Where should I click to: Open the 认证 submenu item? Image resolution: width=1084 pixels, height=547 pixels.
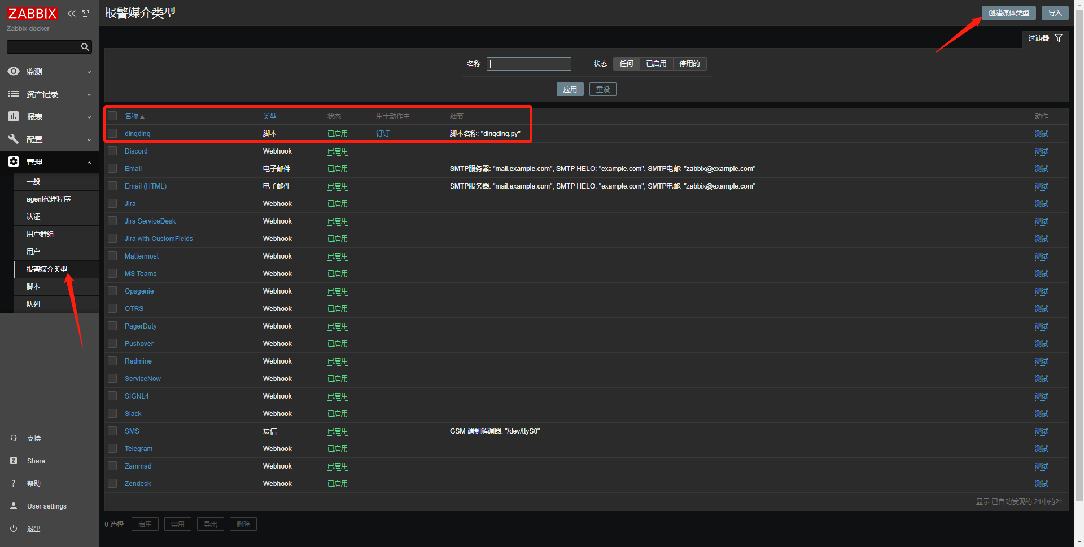56,217
